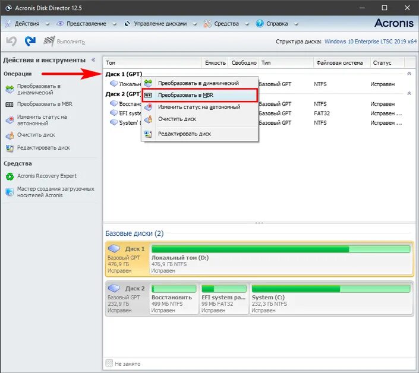Click Очистить диск in sidebar operations
The image size is (419, 373).
[36, 135]
